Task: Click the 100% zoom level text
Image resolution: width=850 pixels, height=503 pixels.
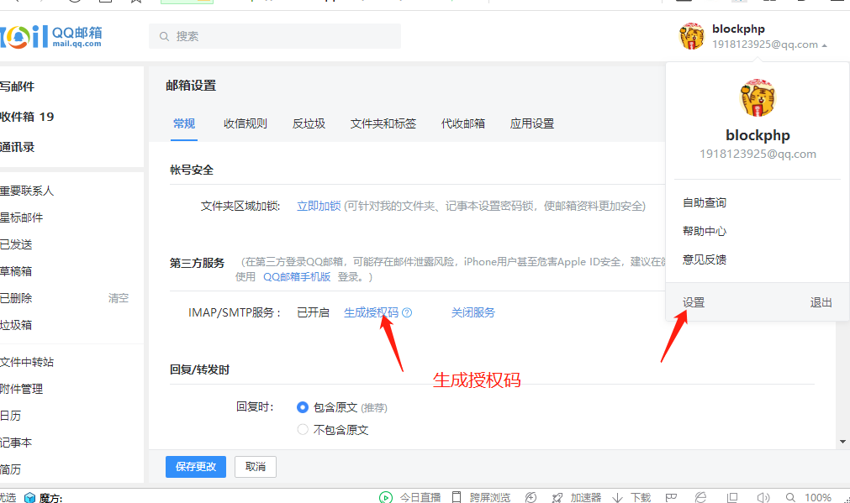Action: 817,497
